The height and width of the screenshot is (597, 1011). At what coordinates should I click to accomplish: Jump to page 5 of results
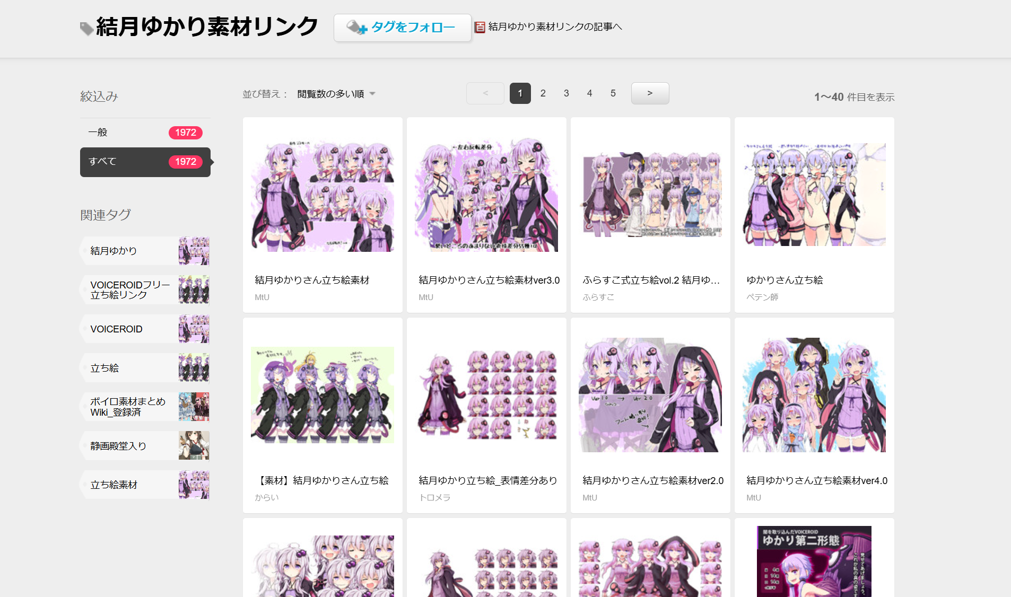613,93
